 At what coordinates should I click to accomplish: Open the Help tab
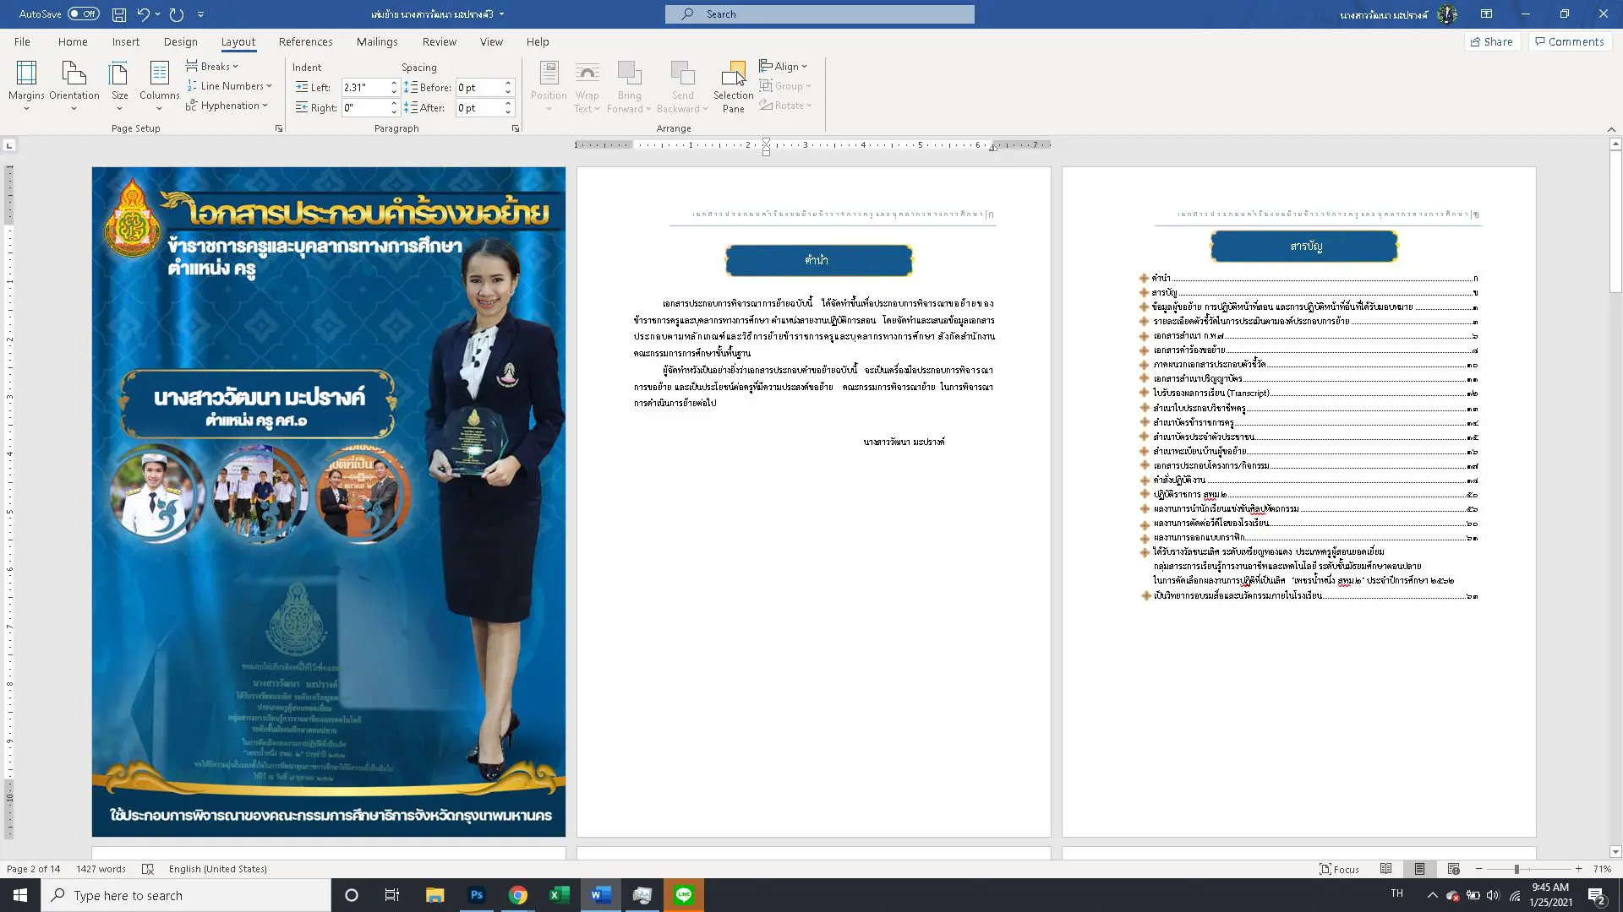[538, 41]
